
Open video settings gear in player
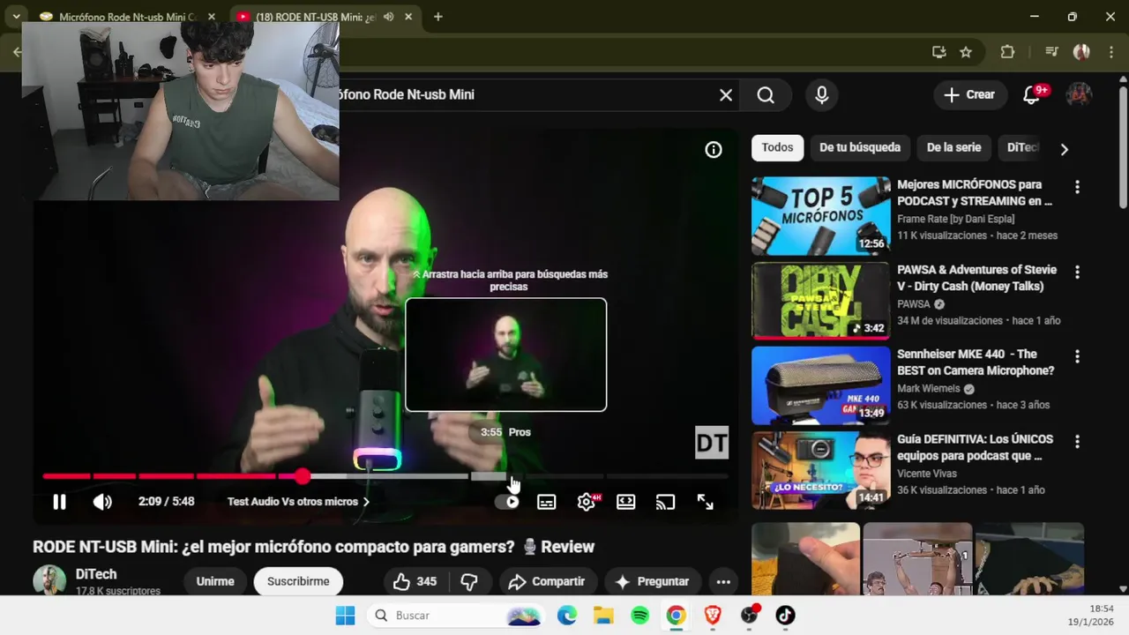(x=587, y=502)
